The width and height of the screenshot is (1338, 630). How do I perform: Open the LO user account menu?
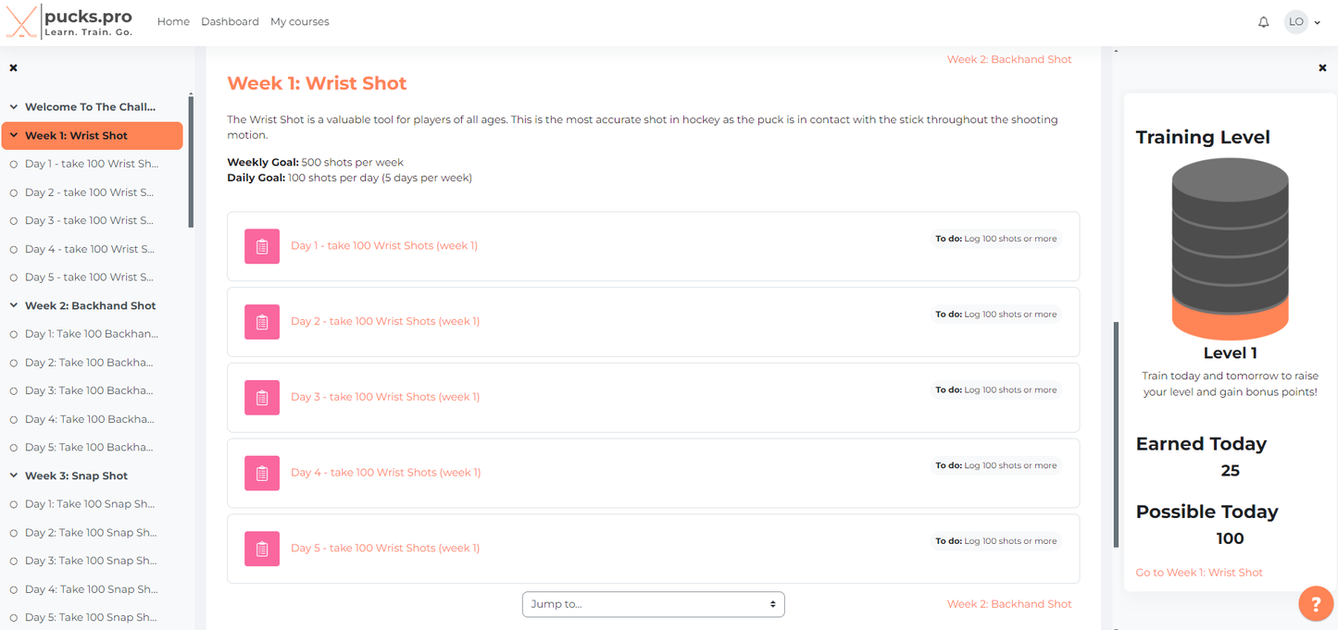[x=1303, y=22]
